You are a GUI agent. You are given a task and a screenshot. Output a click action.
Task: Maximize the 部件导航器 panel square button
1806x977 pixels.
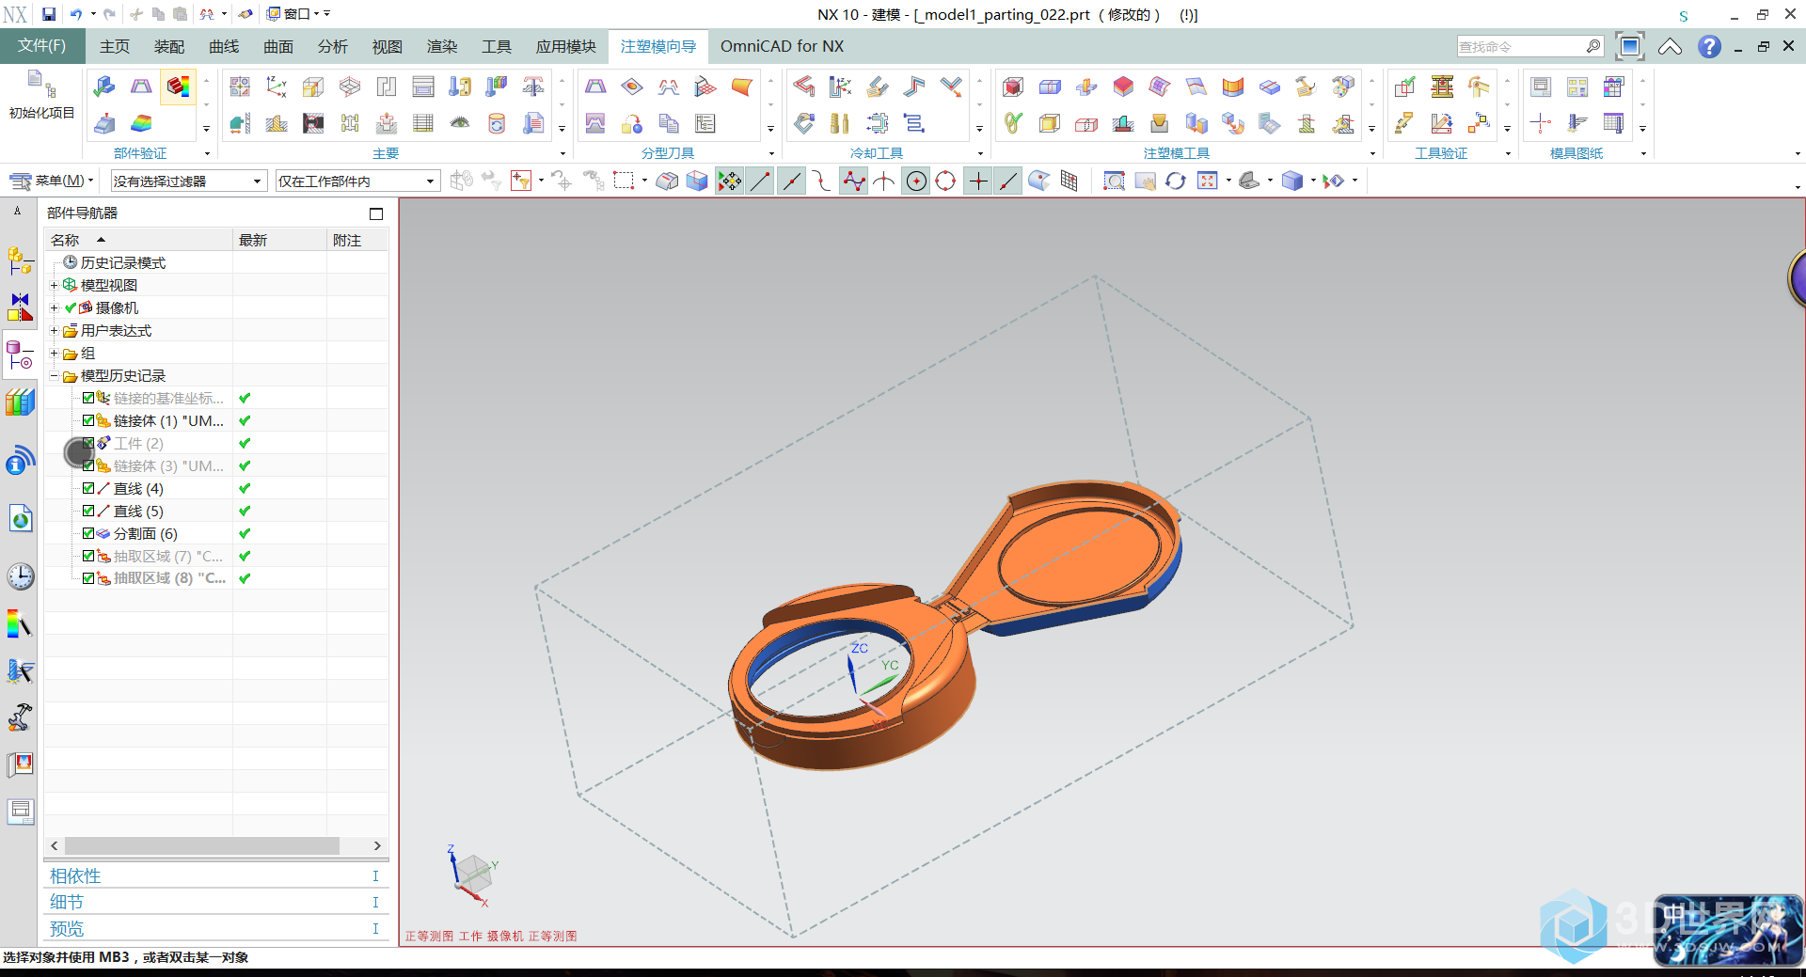tap(376, 213)
